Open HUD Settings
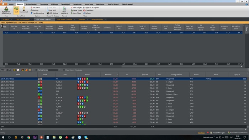Viewport: 249px width, 140px height. point(53,13)
